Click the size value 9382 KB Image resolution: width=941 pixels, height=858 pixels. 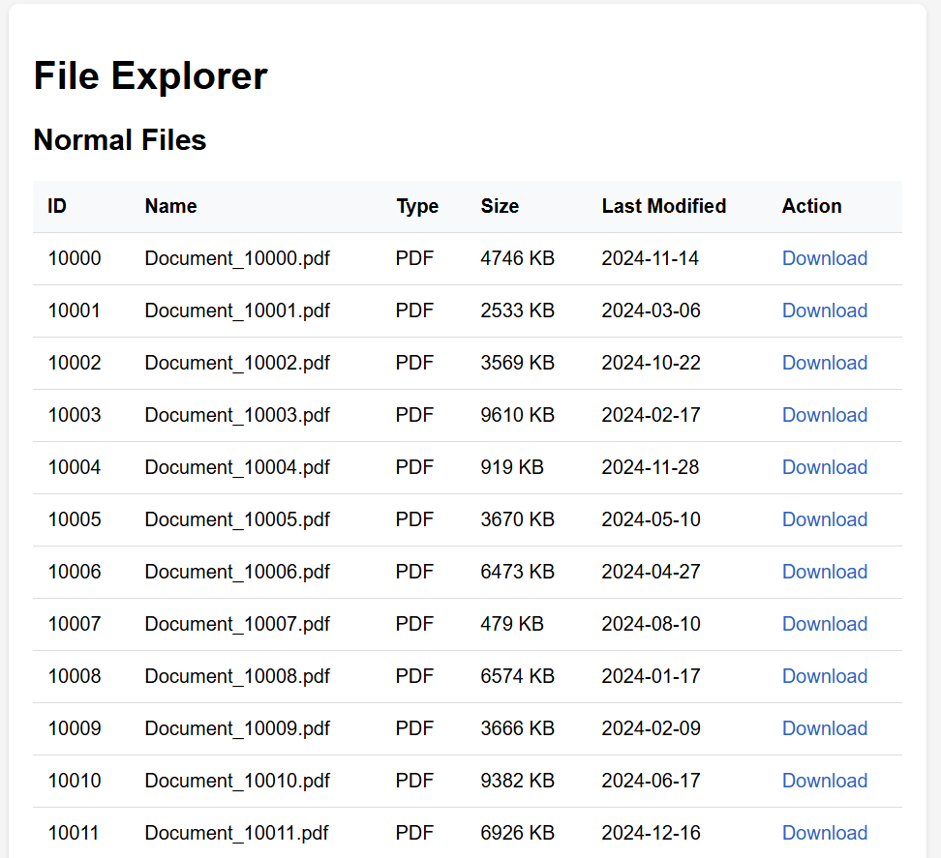point(517,780)
